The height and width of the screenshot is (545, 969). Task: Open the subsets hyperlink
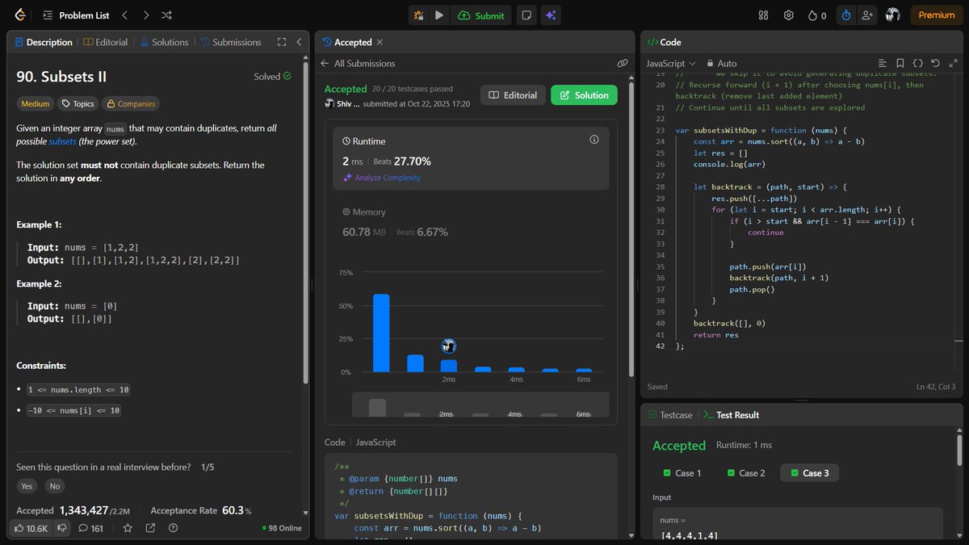[62, 141]
